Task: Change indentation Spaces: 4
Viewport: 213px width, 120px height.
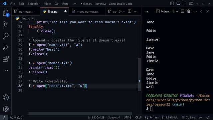Action: [x=114, y=117]
